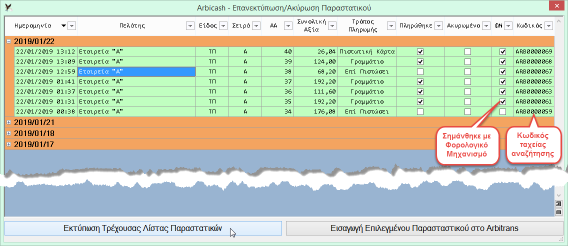The height and width of the screenshot is (246, 568).
Task: Toggle Πληρώθηκε checkbox for receipt AA 36
Action: pos(420,91)
